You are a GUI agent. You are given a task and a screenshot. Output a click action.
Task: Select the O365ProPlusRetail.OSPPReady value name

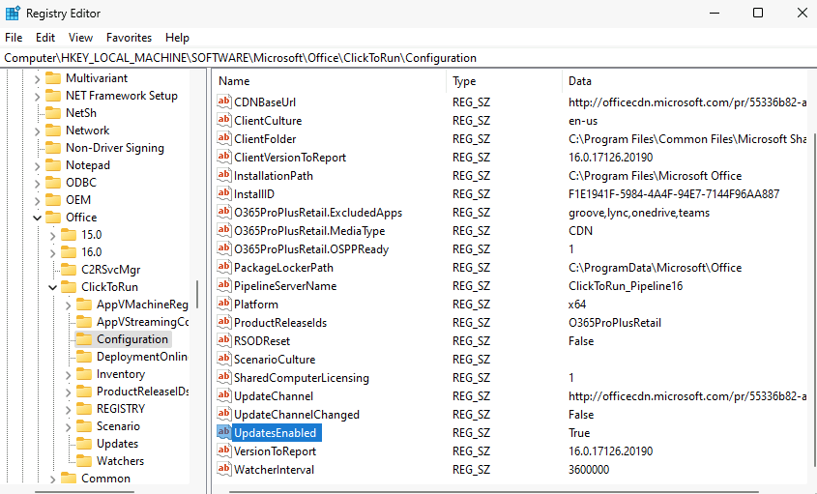tap(311, 249)
